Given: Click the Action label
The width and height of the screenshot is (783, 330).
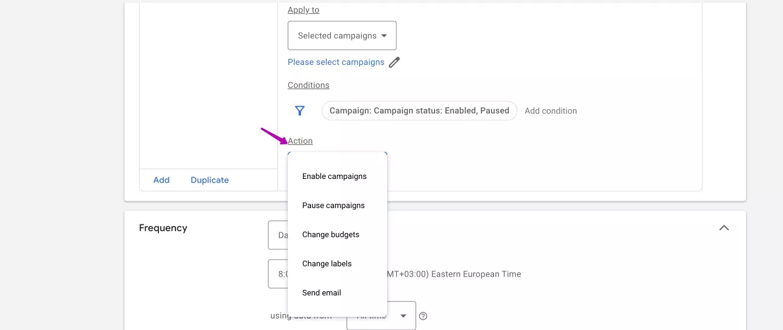Looking at the screenshot, I should [x=300, y=141].
